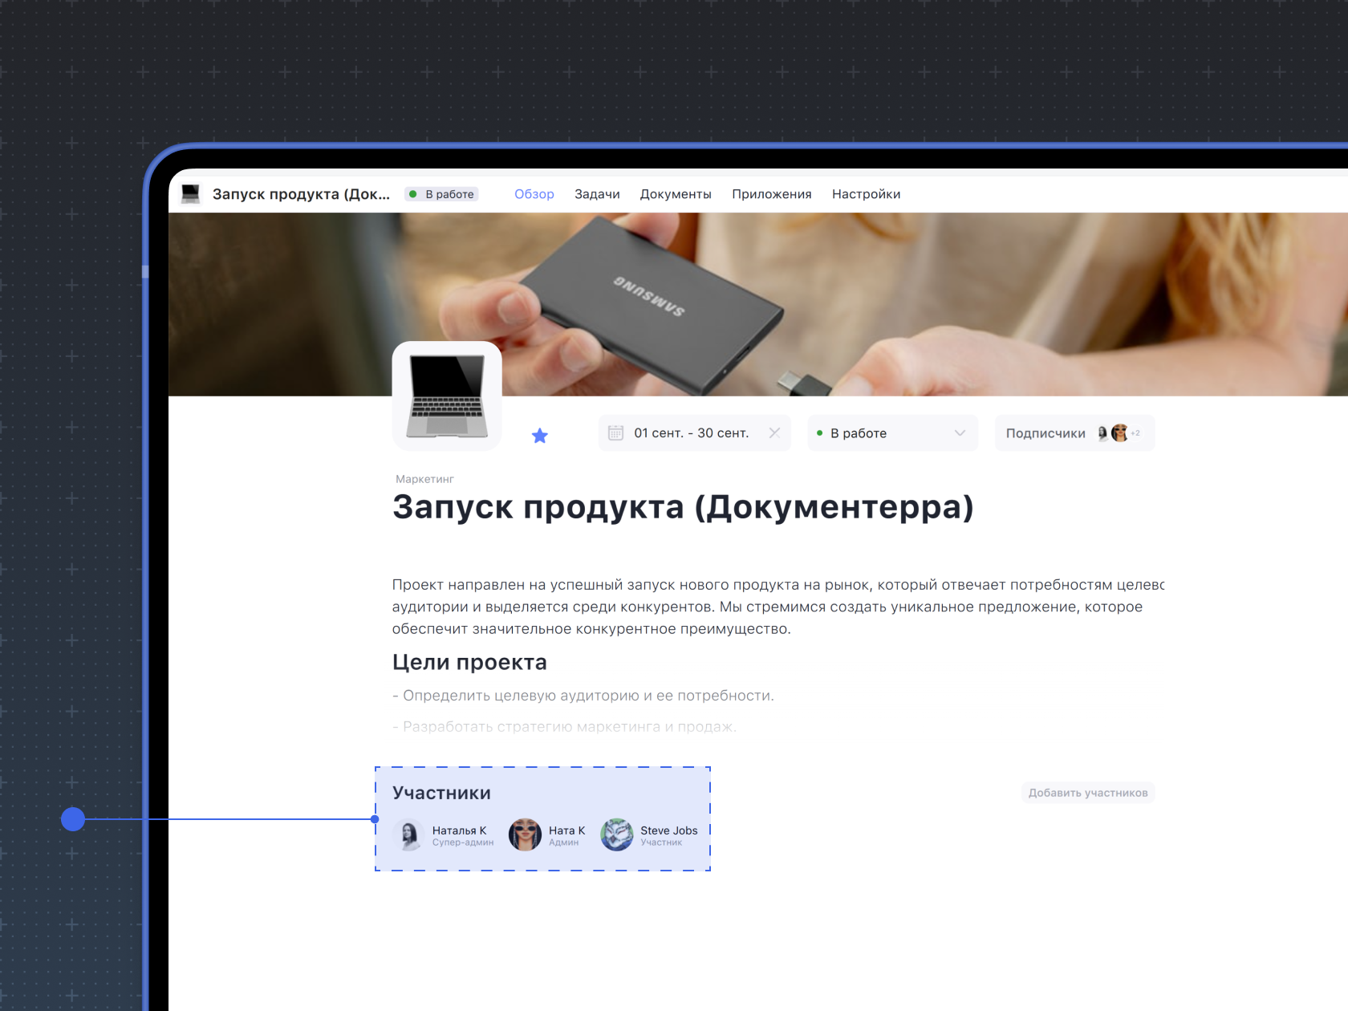Click the В работе badge in header
Viewport: 1348px width, 1011px height.
[442, 194]
